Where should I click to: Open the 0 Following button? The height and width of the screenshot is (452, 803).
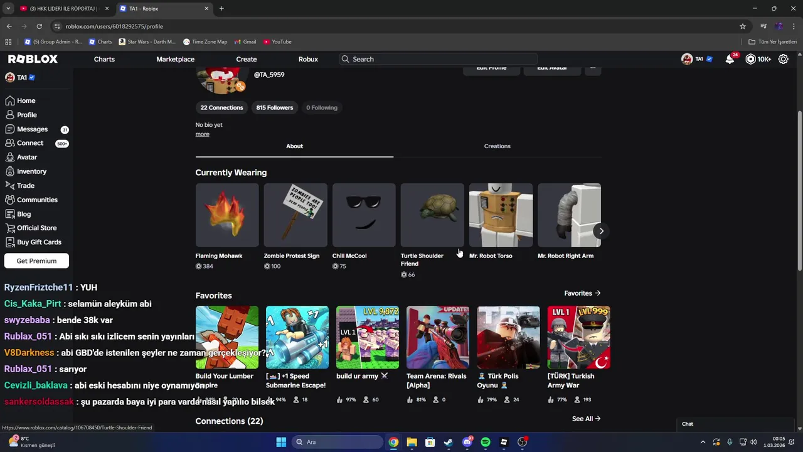coord(322,107)
